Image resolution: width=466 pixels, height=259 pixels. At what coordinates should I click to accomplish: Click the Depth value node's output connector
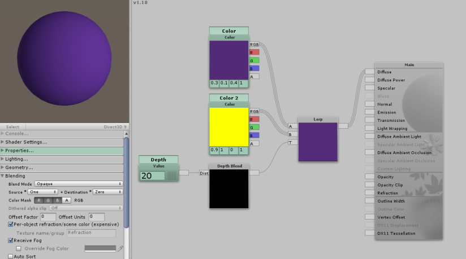point(184,172)
